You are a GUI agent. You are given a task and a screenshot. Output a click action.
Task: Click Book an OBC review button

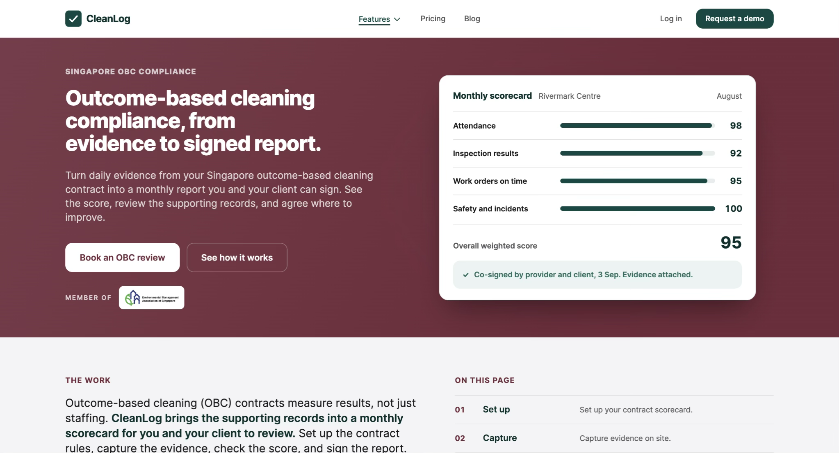[122, 257]
